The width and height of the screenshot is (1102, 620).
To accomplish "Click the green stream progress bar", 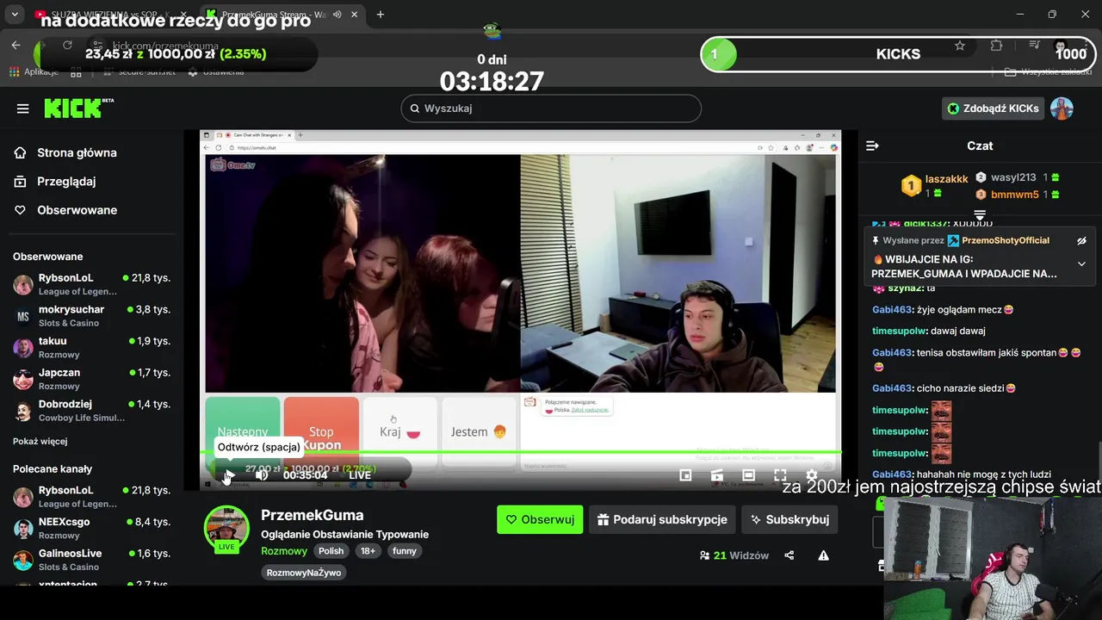I will click(x=521, y=452).
